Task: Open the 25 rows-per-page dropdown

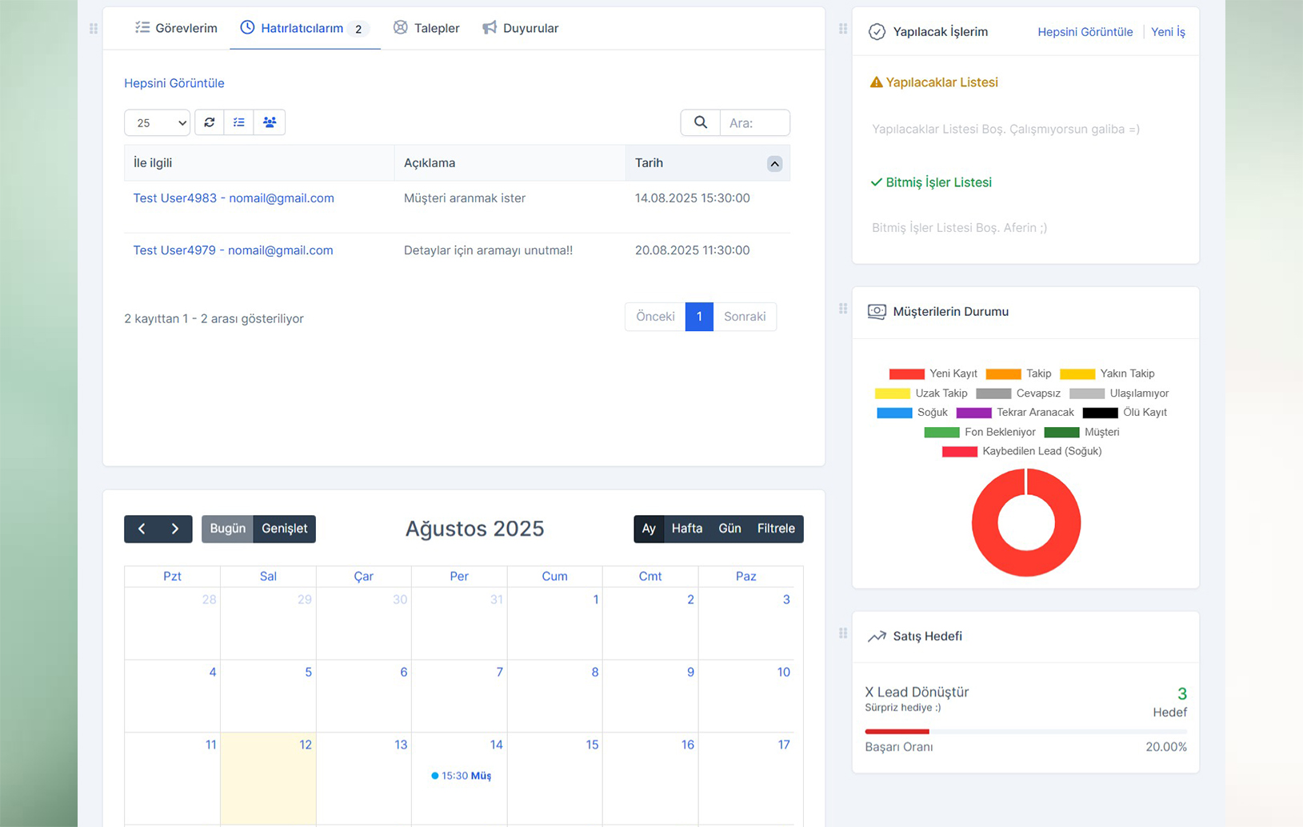Action: pyautogui.click(x=158, y=122)
